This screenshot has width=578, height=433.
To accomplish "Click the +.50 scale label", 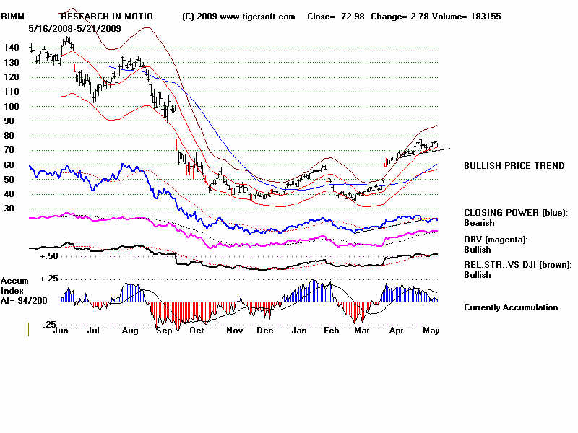I will coord(49,256).
